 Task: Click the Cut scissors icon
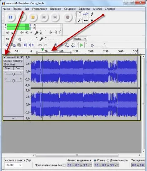[x=7, y=45]
